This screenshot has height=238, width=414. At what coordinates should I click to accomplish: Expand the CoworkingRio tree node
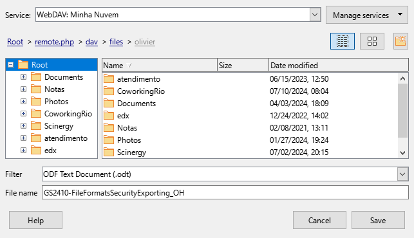[x=23, y=113]
